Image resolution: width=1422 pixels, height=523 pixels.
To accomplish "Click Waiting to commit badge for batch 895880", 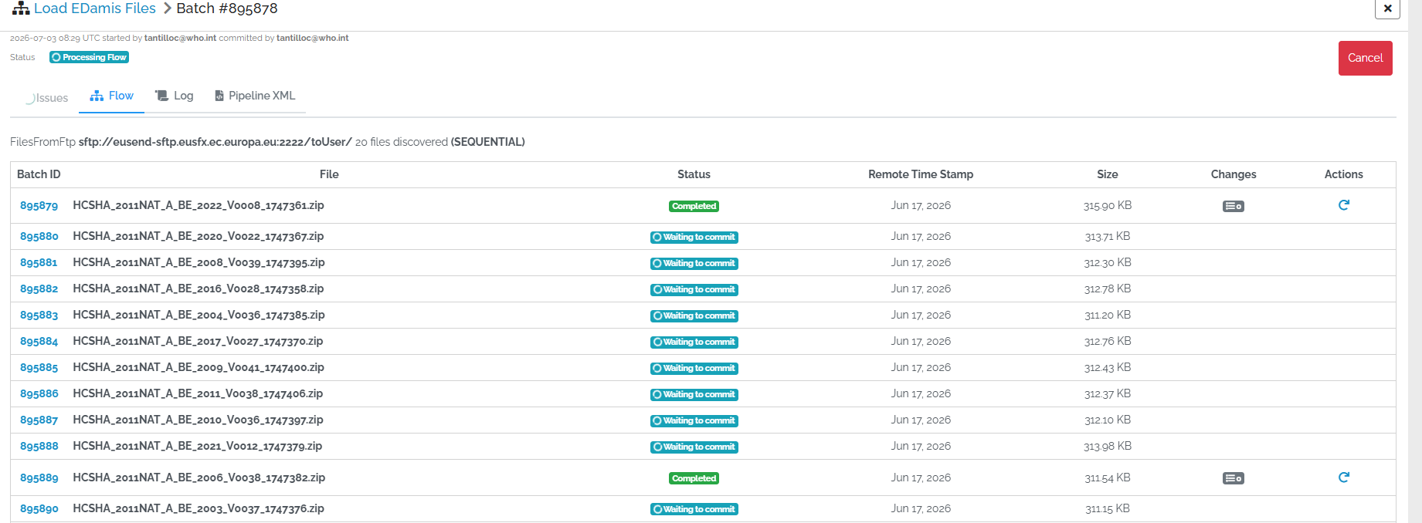I will (x=694, y=237).
